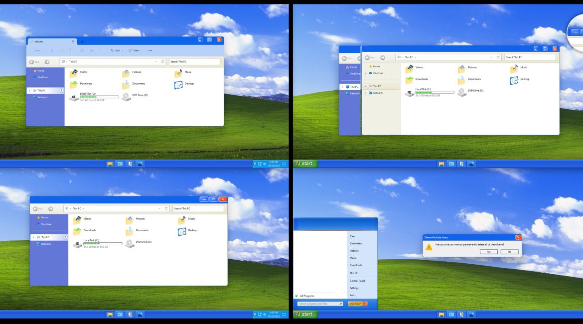
Task: Open Cleo user folder from Start menu
Action: tap(352, 236)
